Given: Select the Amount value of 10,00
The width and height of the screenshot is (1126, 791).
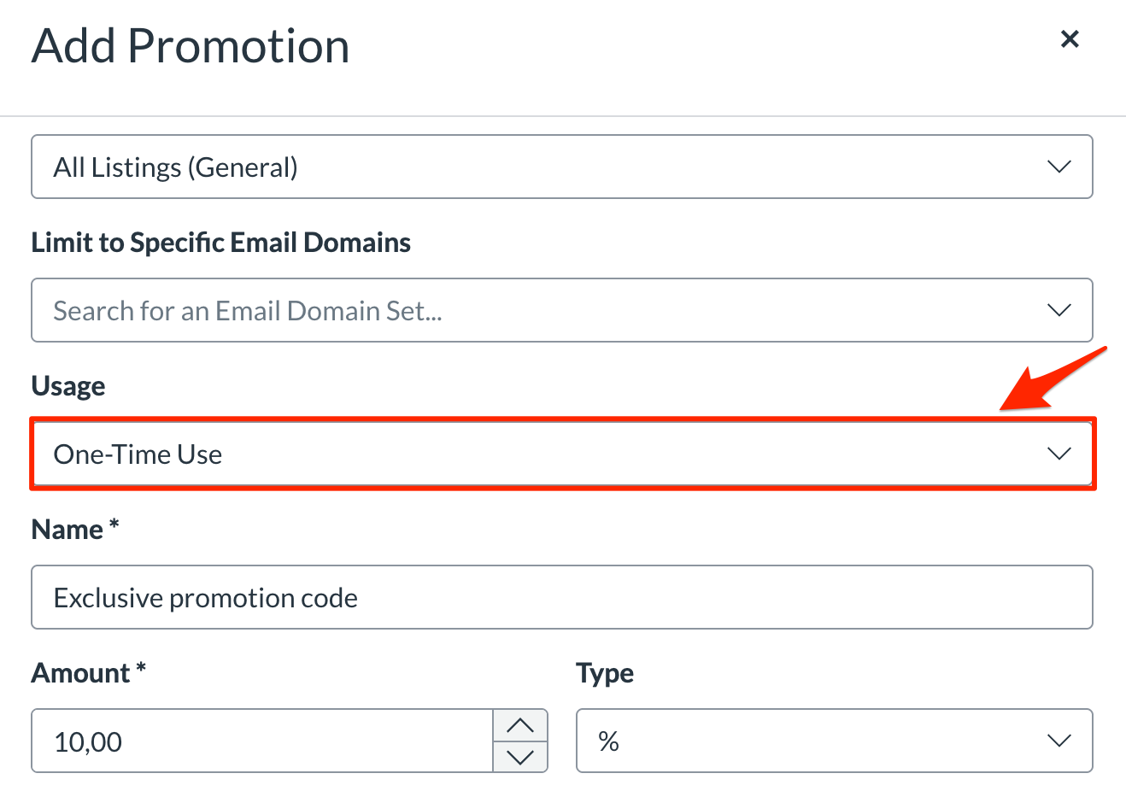Looking at the screenshot, I should [x=256, y=741].
